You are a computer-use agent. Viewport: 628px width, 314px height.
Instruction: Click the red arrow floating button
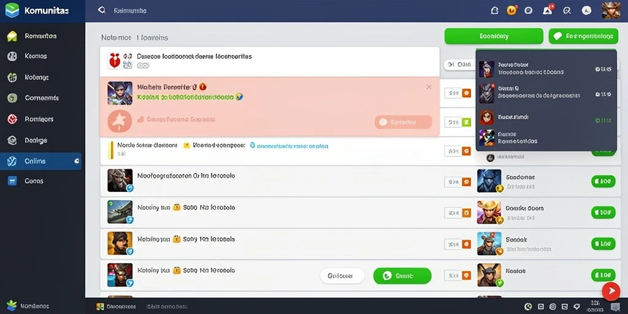[x=611, y=291]
